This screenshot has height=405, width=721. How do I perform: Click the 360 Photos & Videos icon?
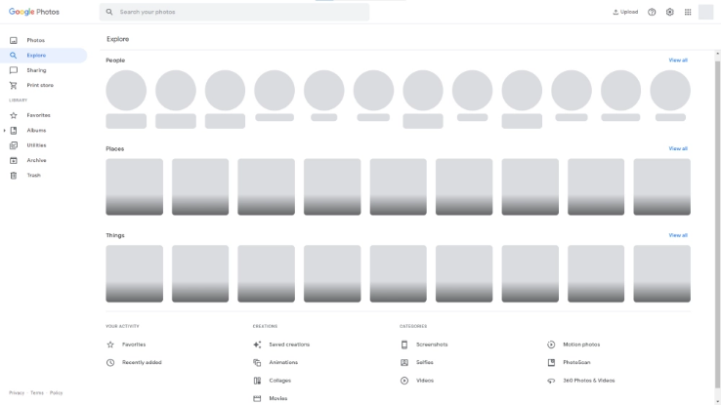551,381
